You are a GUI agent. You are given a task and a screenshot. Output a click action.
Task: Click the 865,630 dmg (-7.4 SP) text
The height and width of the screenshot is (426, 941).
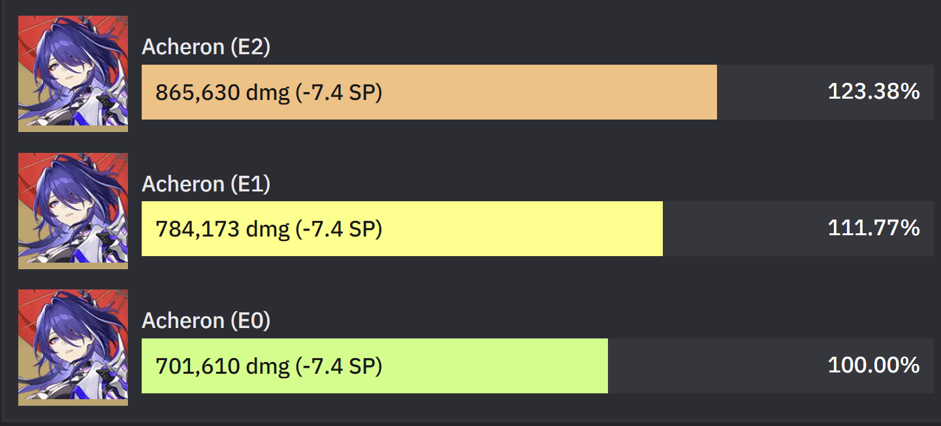268,93
